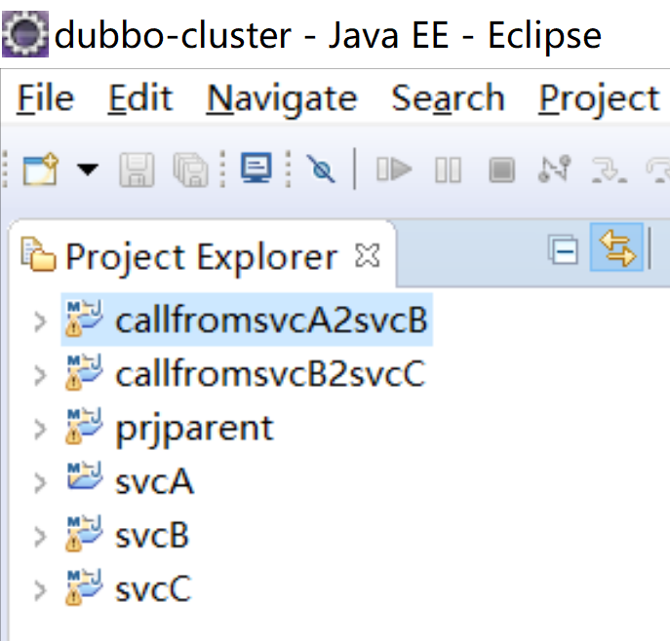This screenshot has width=670, height=641.
Task: Open the Search menu
Action: 448,98
